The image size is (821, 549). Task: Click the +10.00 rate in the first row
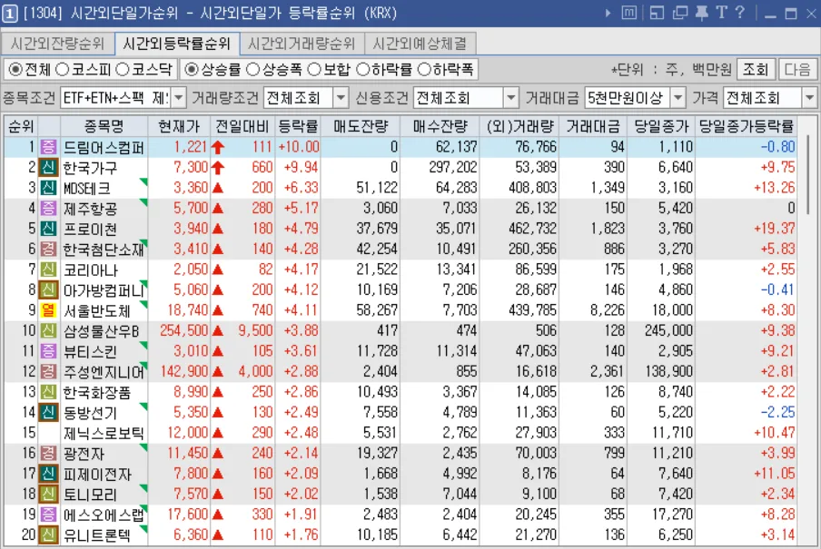tap(299, 147)
